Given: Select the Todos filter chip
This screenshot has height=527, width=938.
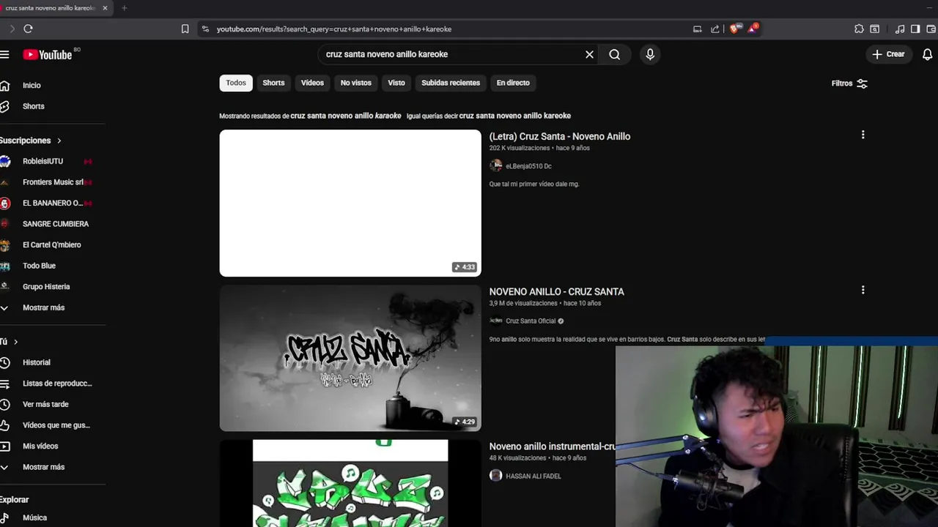Looking at the screenshot, I should [x=236, y=83].
